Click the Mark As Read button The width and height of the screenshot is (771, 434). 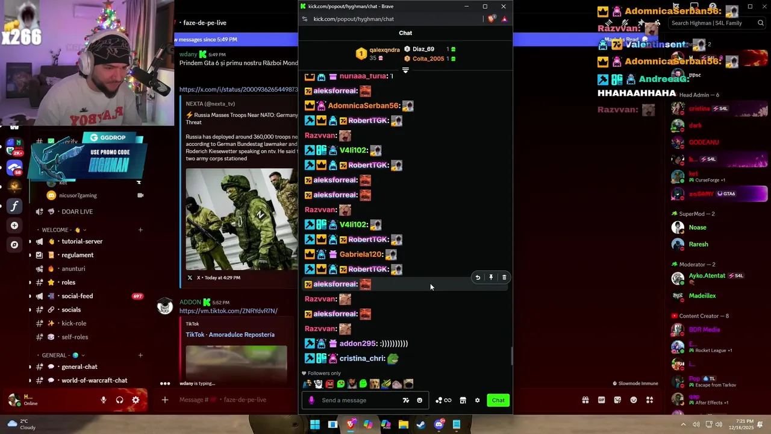click(x=622, y=40)
